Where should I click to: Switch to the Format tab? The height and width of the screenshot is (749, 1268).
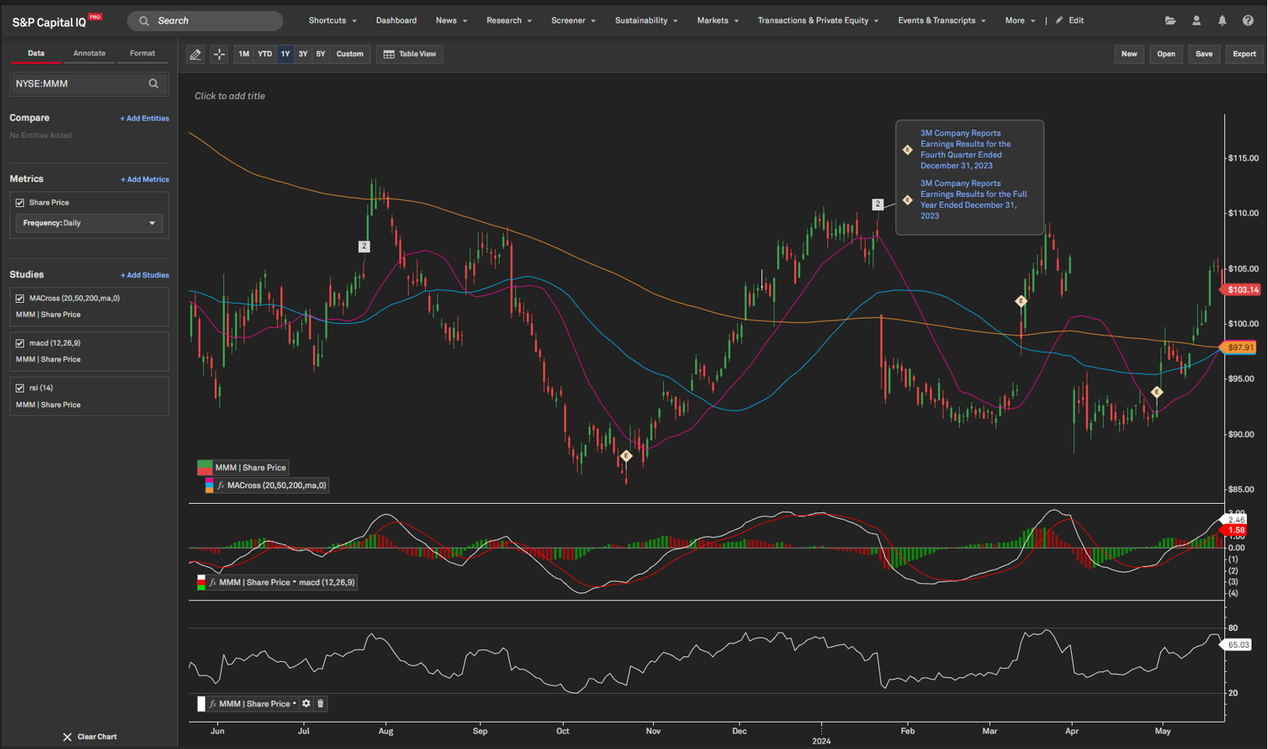click(142, 54)
